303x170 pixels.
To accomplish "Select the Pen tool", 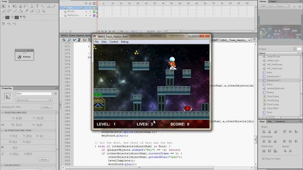I will tap(32, 6).
